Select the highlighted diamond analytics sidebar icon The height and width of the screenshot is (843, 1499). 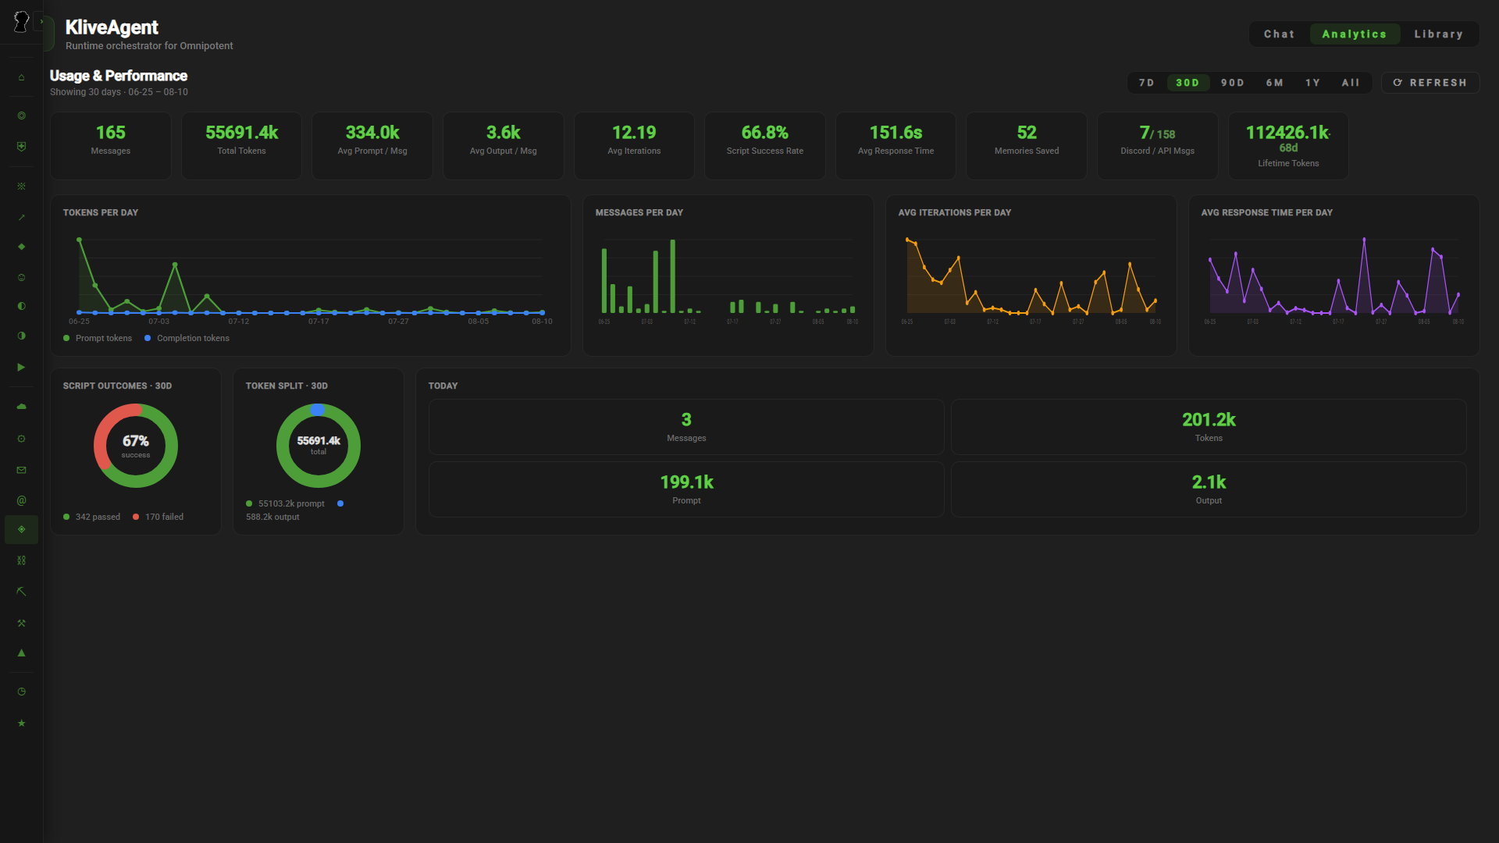point(21,529)
